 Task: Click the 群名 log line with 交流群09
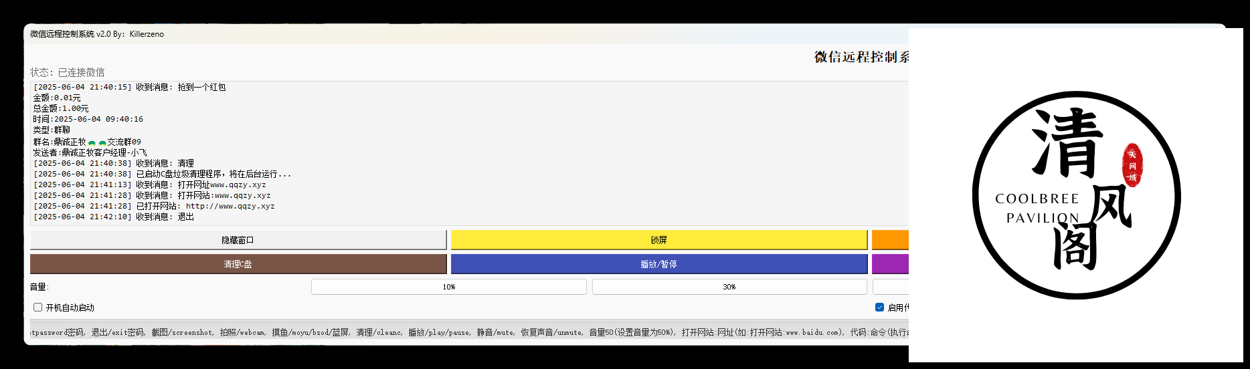point(87,142)
